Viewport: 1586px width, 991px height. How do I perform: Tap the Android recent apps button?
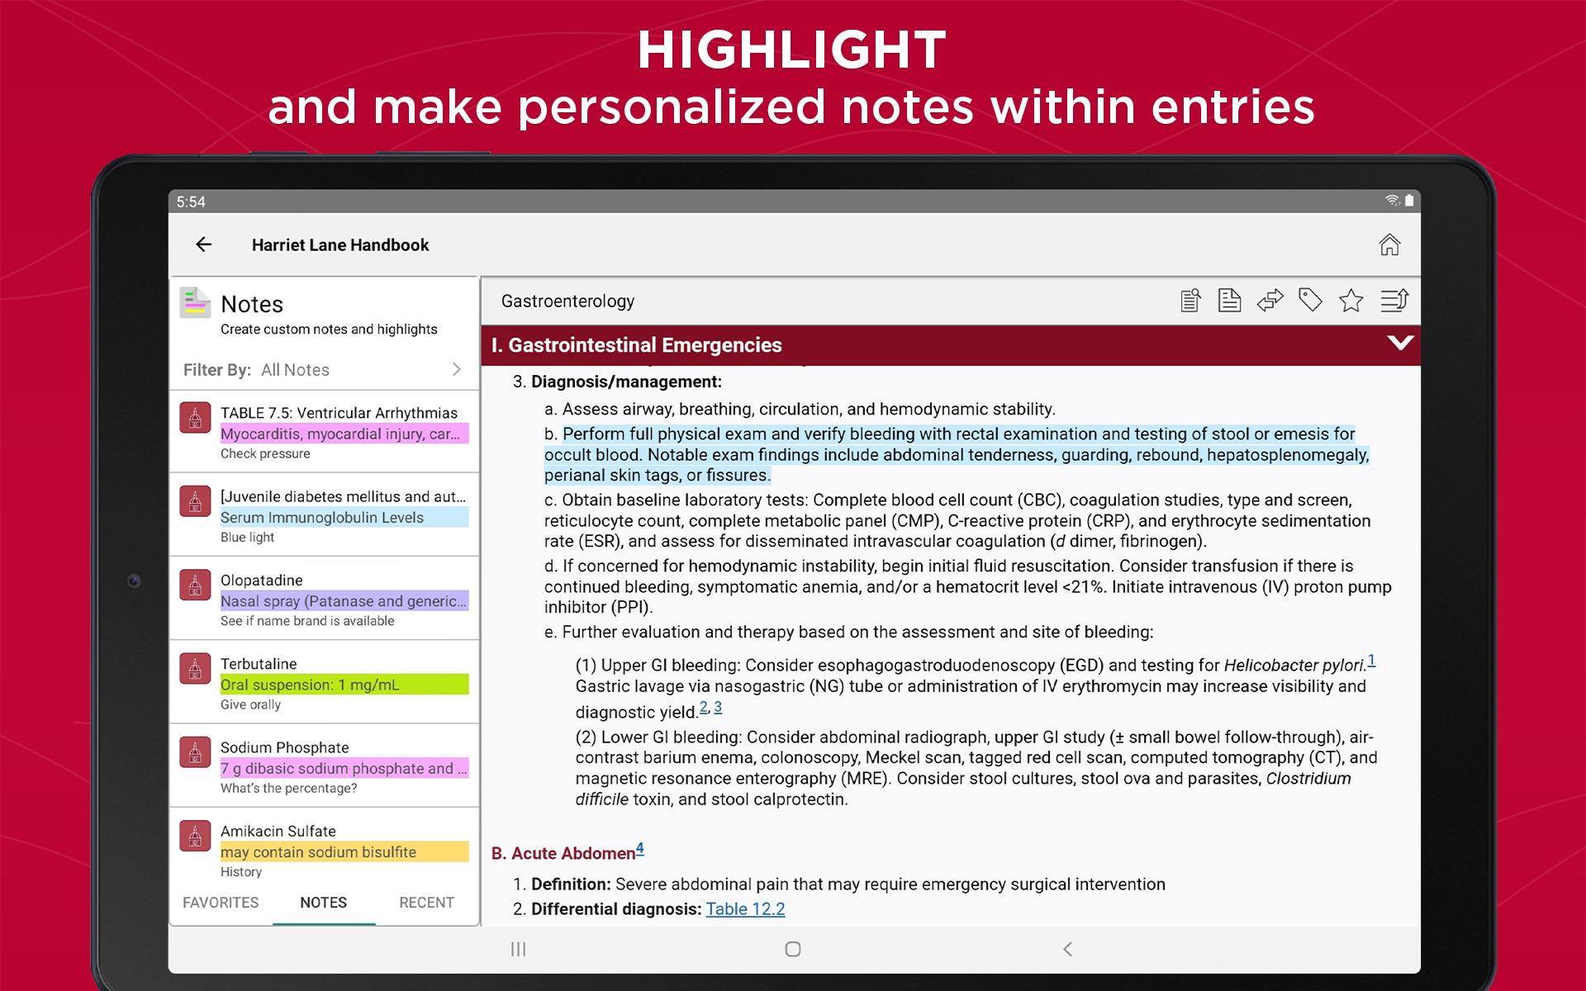coord(518,949)
